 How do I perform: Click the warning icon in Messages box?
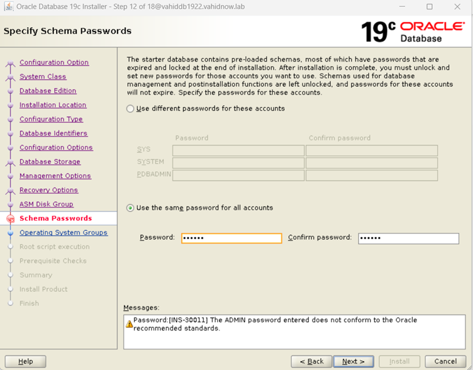pos(130,324)
